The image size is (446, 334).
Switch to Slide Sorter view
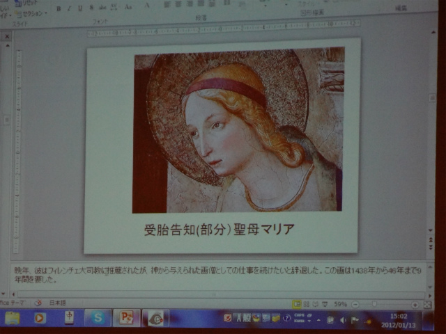307,304
